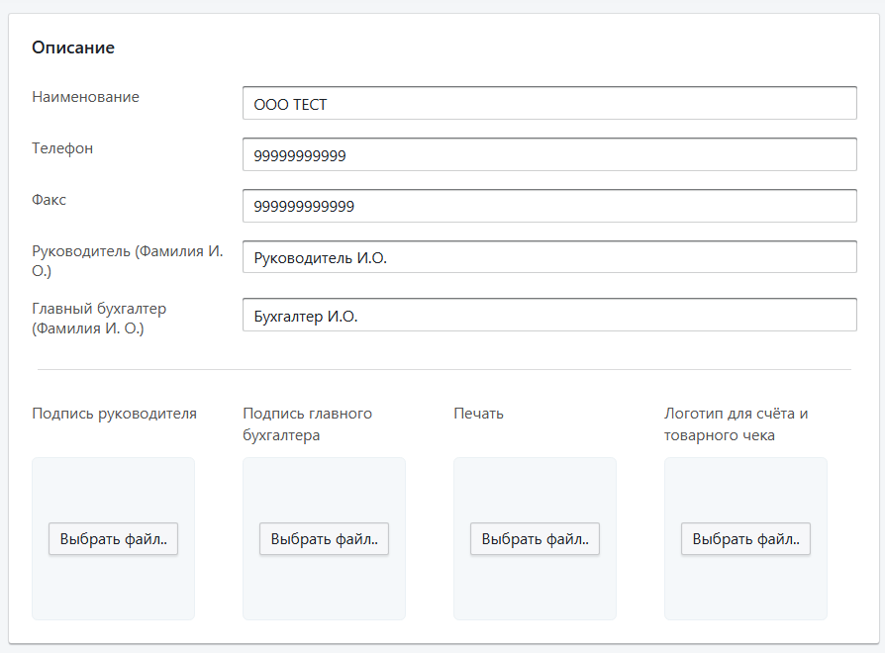Click the Руководитель (Фамилия И. О.) label

127,261
